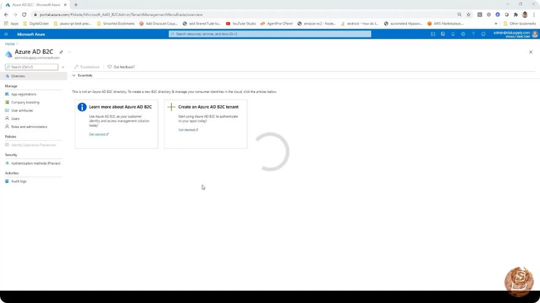This screenshot has height=303, width=540.
Task: Open a new browser tab
Action: [x=75, y=5]
